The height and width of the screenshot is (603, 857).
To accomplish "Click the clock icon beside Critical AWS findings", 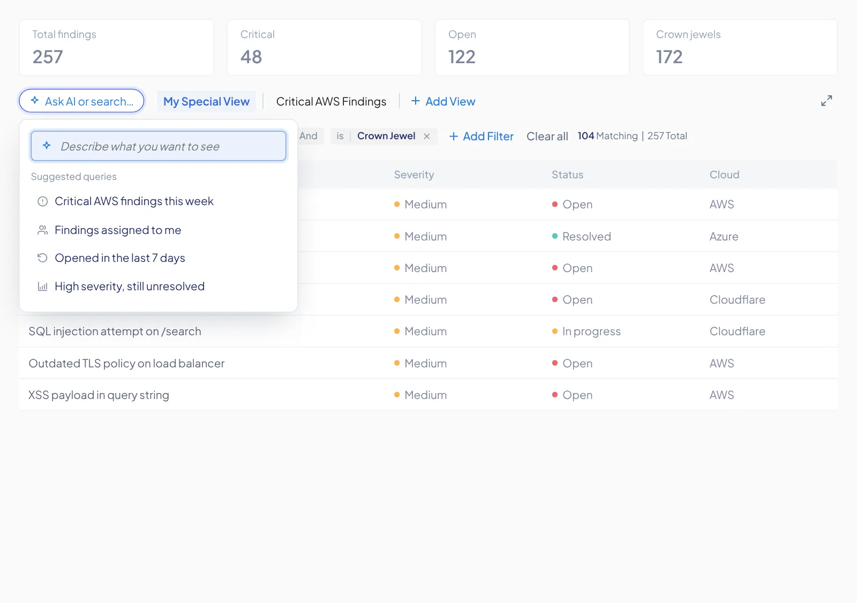I will (x=43, y=201).
